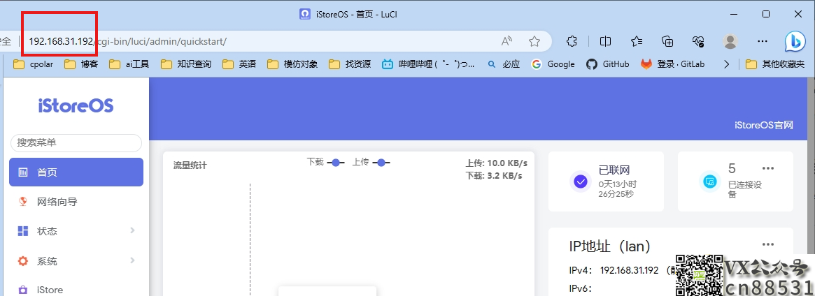Open the 找资源 bookmark folder

350,64
